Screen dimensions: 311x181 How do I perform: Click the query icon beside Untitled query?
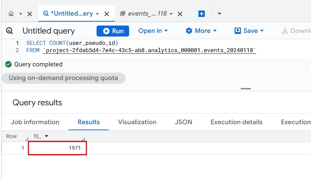pyautogui.click(x=10, y=31)
